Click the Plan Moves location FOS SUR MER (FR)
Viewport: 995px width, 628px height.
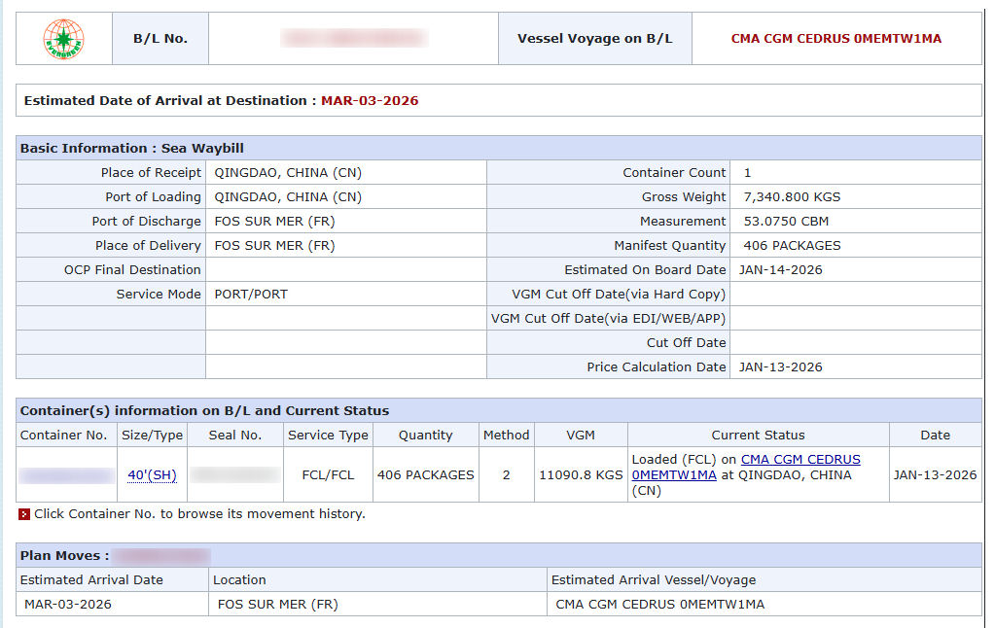(x=277, y=605)
